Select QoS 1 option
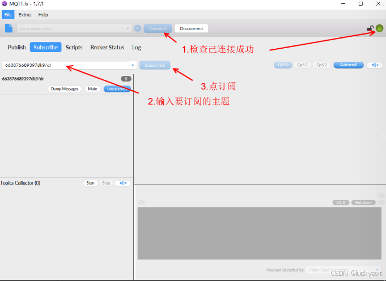The width and height of the screenshot is (386, 281). 302,65
